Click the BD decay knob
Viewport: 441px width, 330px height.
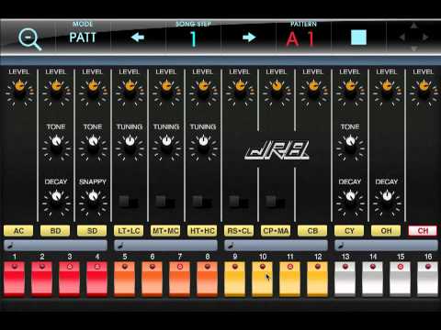click(x=56, y=202)
